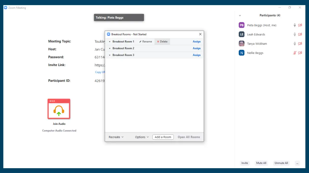Click Pieta Beggs video-off camera icon
Screen dimensions: 309x173
click(x=300, y=25)
